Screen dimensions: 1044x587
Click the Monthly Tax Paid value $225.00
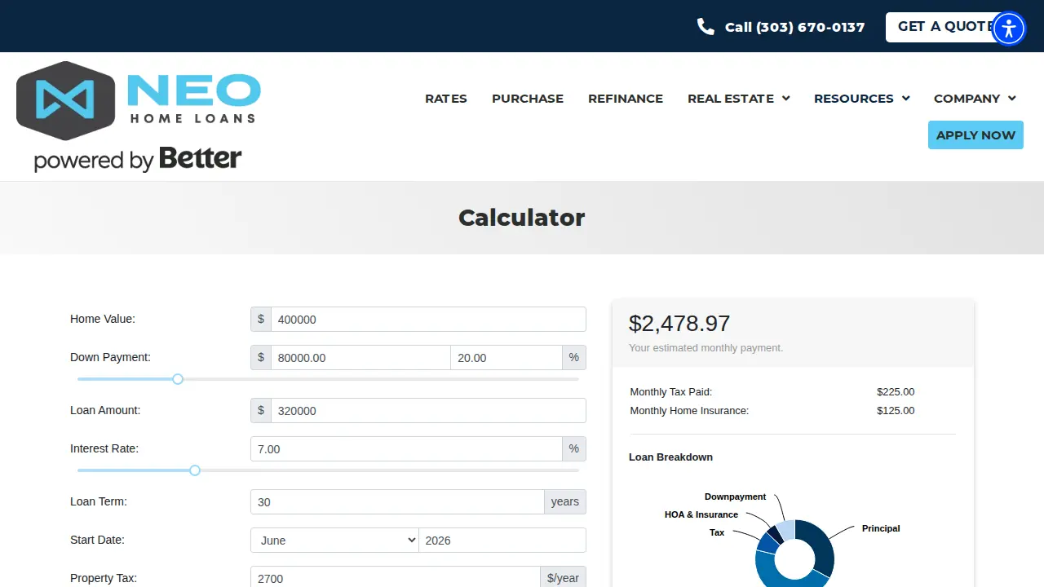896,392
